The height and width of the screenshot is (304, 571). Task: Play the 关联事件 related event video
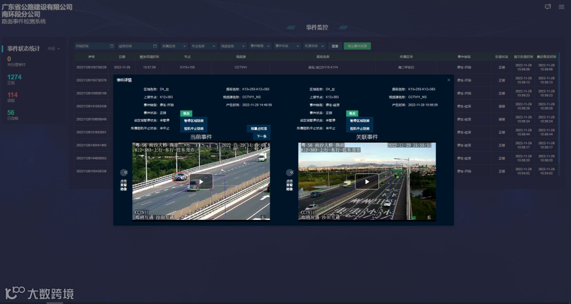(x=367, y=181)
